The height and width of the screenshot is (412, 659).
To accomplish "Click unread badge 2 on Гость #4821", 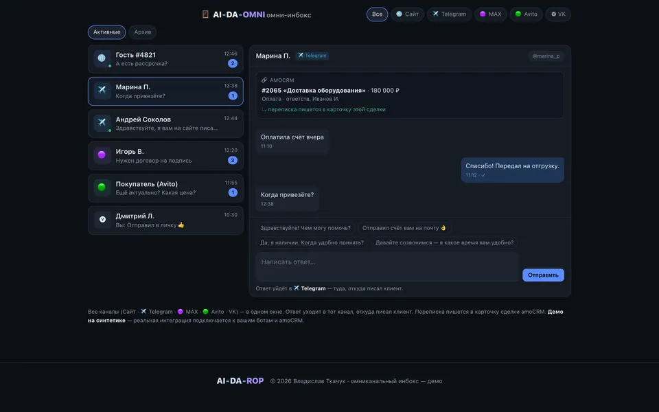I will (x=233, y=63).
